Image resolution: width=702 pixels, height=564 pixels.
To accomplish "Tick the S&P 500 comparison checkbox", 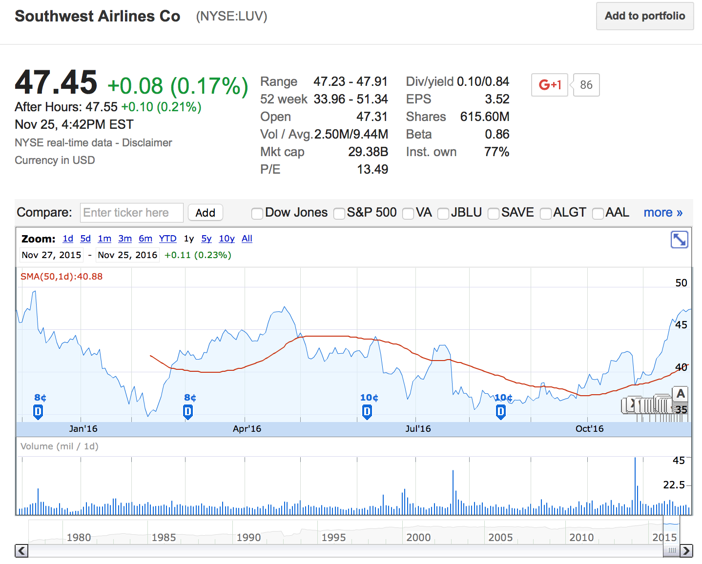I will (339, 213).
